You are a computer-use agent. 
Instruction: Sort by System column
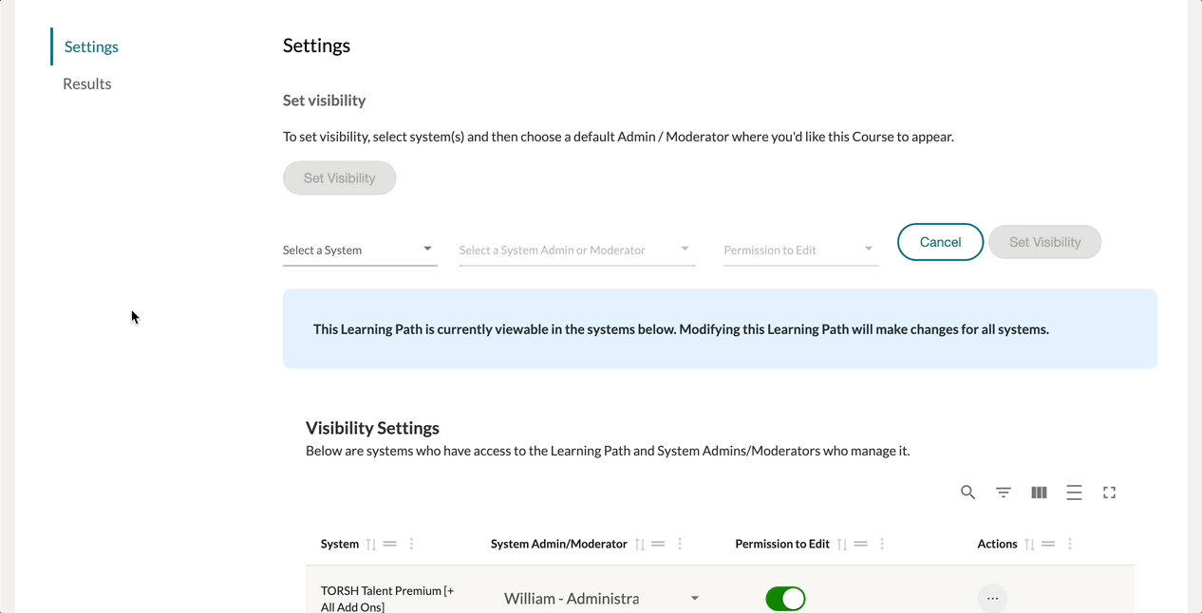pos(371,545)
